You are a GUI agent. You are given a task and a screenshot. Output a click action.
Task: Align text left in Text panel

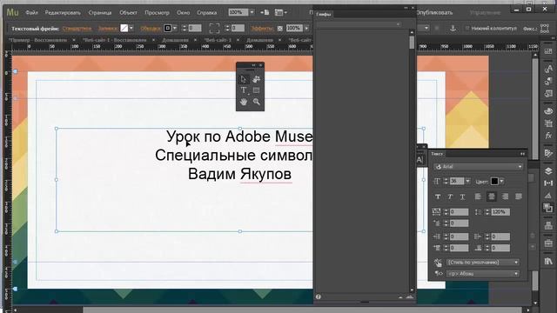(478, 196)
